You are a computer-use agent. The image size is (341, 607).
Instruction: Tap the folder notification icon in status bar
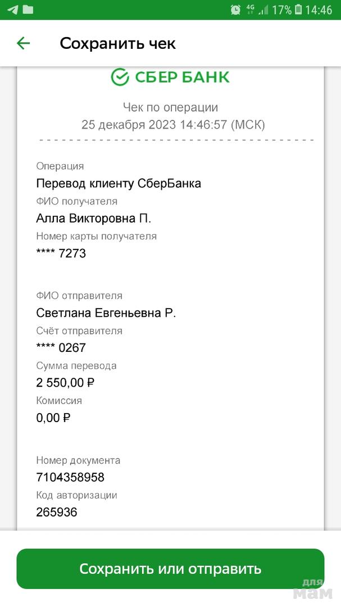[27, 10]
